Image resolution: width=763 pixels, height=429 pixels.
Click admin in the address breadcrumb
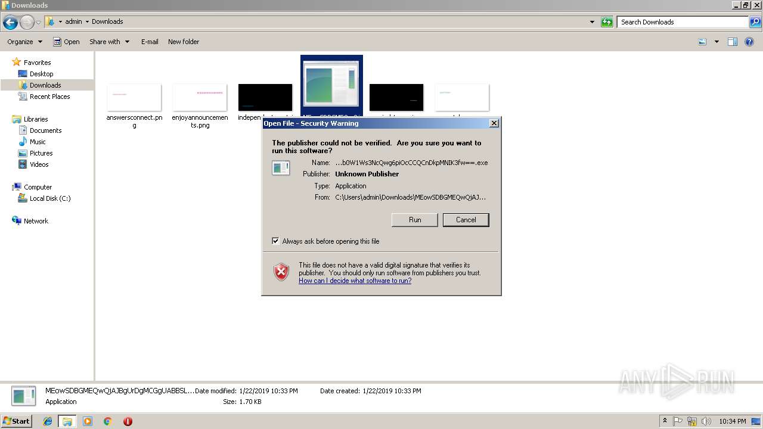pyautogui.click(x=73, y=21)
